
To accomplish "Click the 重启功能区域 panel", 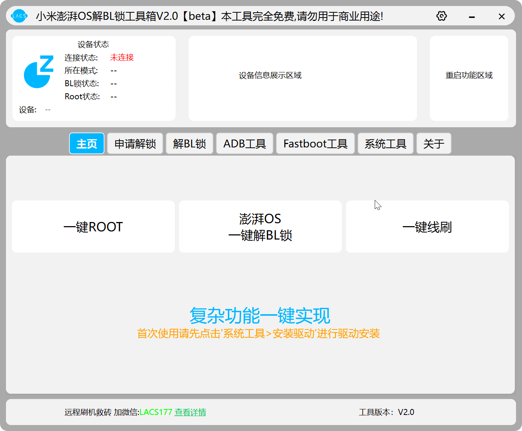I will (469, 78).
